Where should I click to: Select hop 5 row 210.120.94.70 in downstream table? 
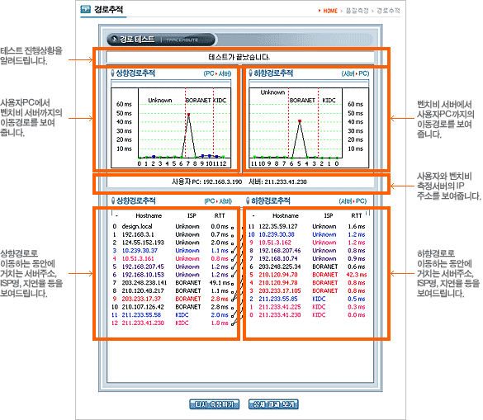point(308,275)
